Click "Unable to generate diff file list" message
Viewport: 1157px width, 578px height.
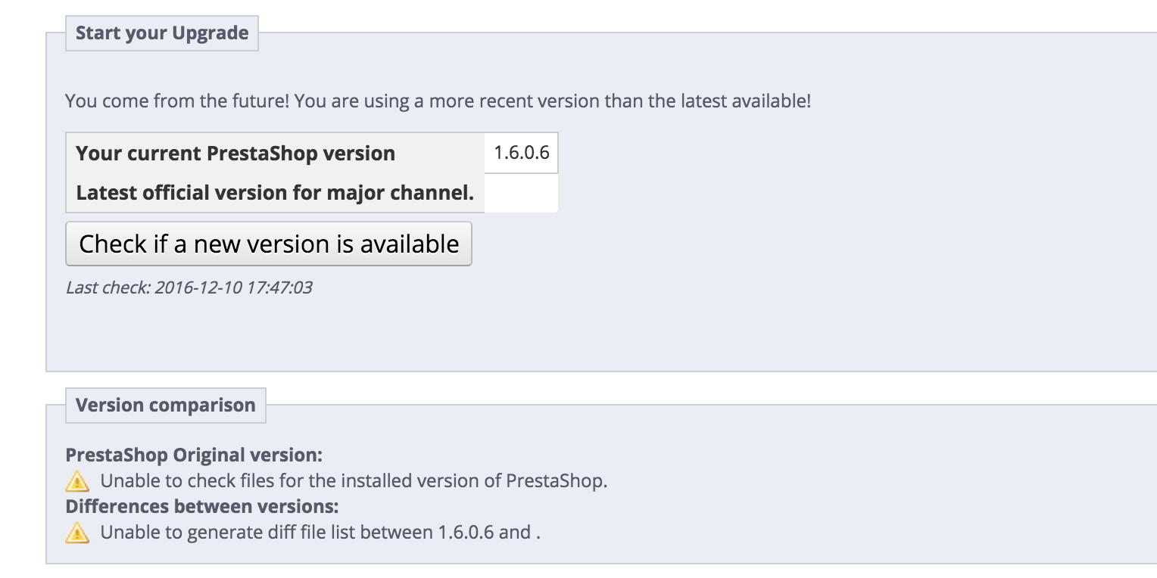coord(267,533)
